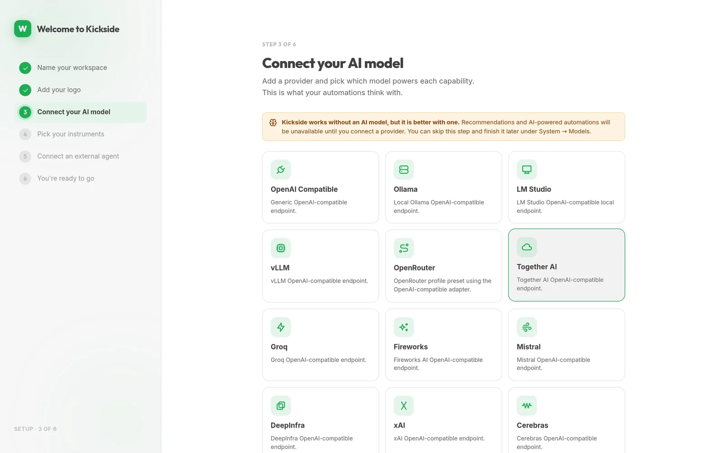Image resolution: width=726 pixels, height=453 pixels.
Task: Click the checkmark beside Name your workspace
Action: (x=25, y=68)
